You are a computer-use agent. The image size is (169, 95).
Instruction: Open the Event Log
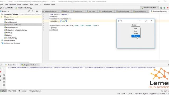[165, 91]
